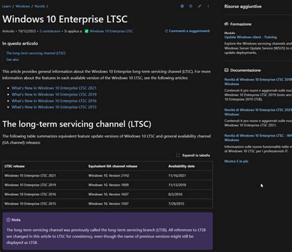The height and width of the screenshot is (252, 292).
Task: Click cell Windows 10, Version 1607
Action: click(x=108, y=195)
